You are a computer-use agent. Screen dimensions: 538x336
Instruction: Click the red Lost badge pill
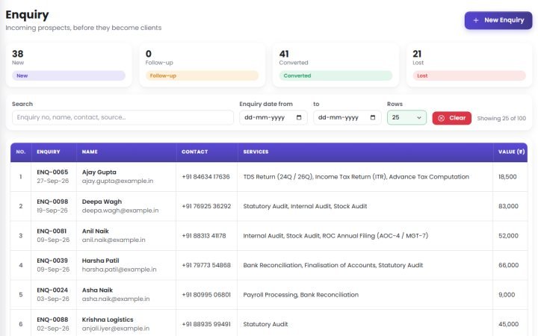tap(469, 75)
